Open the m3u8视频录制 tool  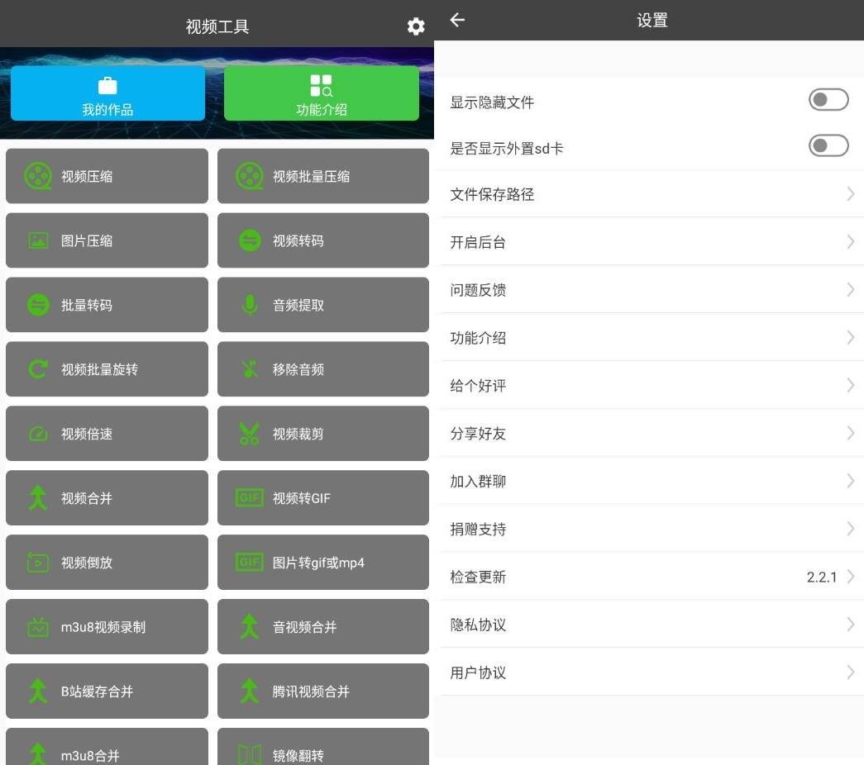click(107, 627)
